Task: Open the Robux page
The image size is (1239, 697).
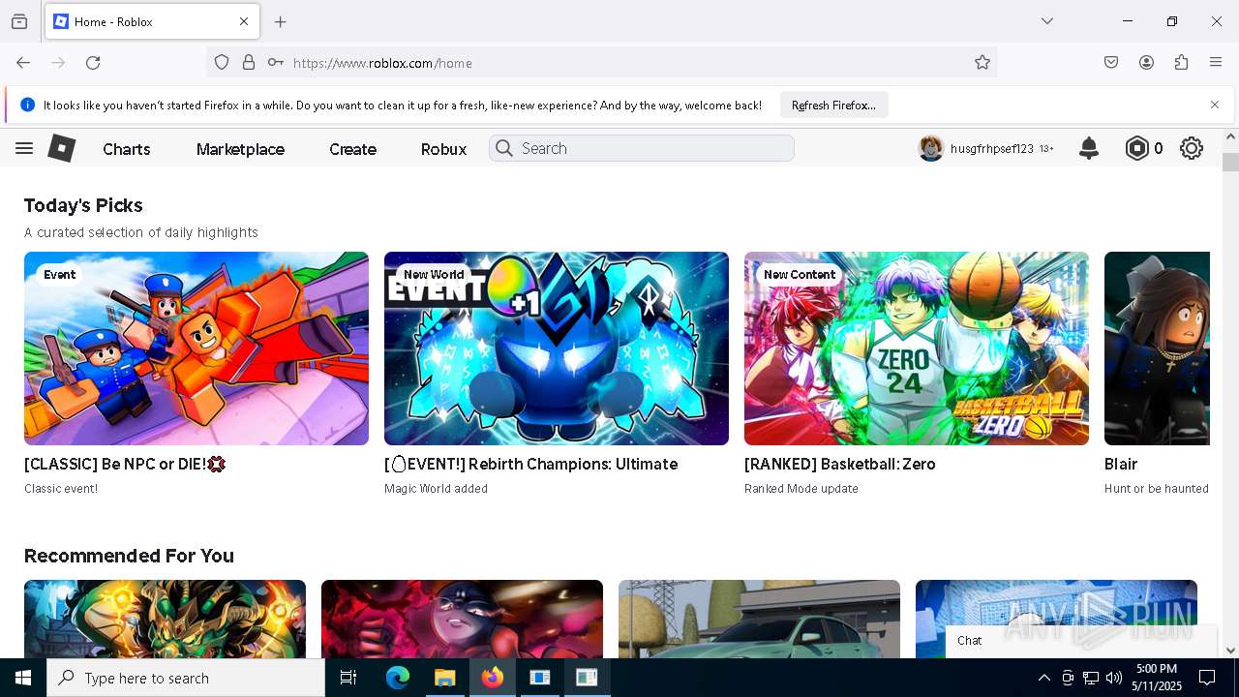Action: point(443,149)
